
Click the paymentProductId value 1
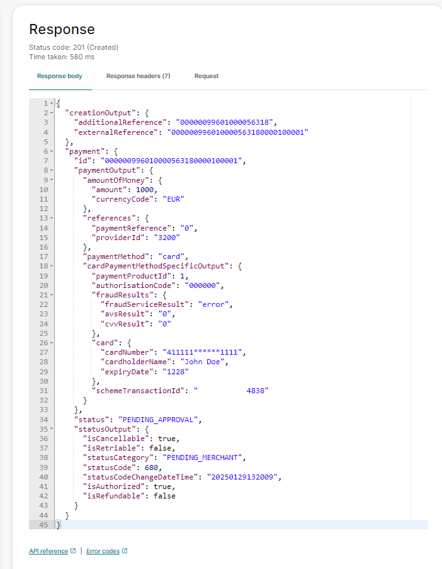(x=183, y=276)
